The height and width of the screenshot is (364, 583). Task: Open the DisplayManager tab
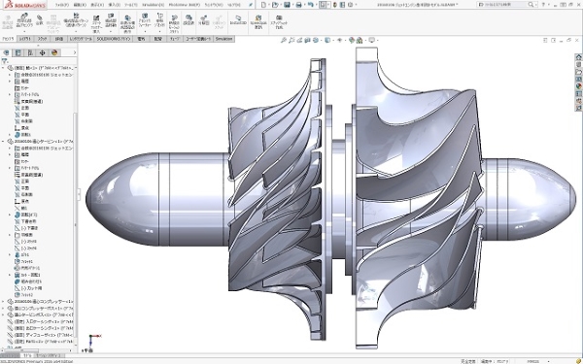[x=54, y=52]
